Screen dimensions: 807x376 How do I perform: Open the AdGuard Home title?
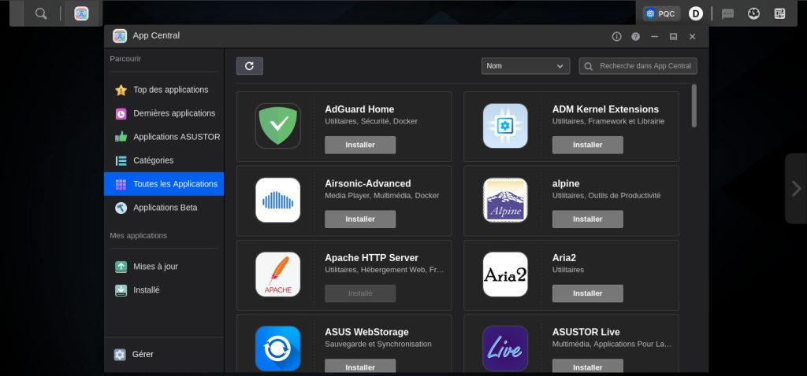(359, 109)
